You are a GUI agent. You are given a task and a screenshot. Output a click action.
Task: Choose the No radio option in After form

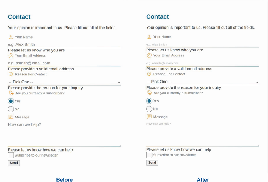coord(149,109)
